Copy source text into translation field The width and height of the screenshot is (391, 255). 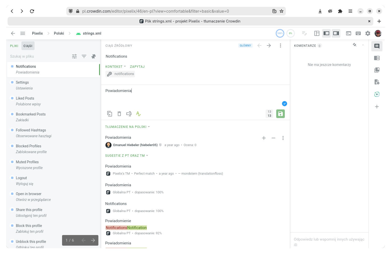109,114
